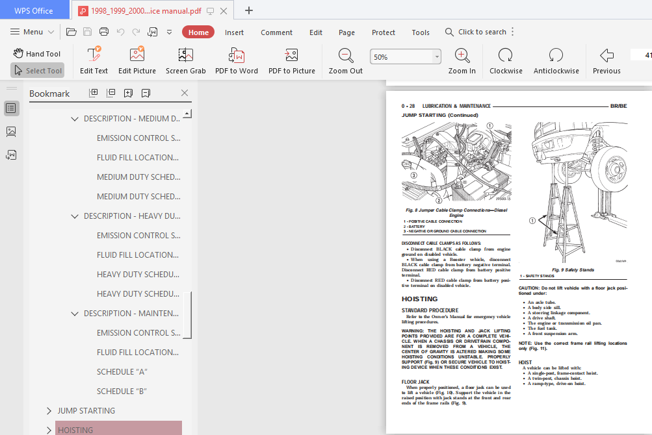Screen dimensions: 652x435
Task: Click the Undo arrow icon
Action: click(x=121, y=32)
